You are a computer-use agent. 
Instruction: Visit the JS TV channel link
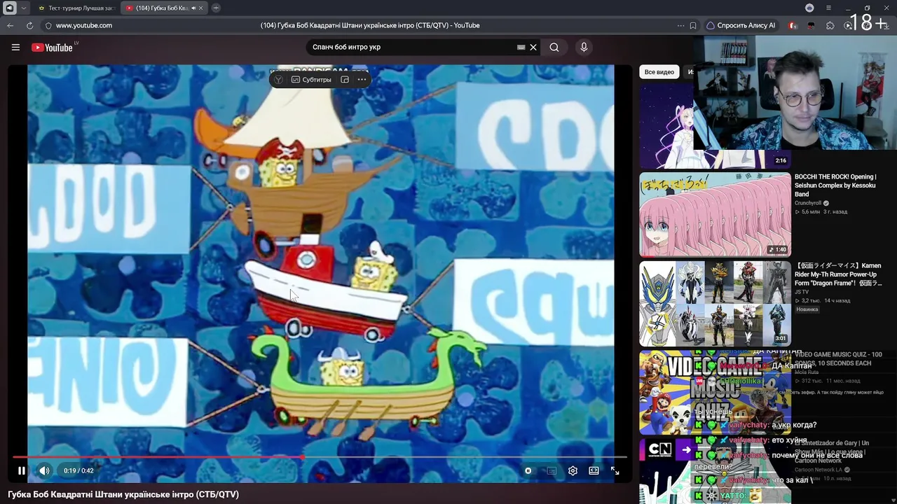[802, 292]
